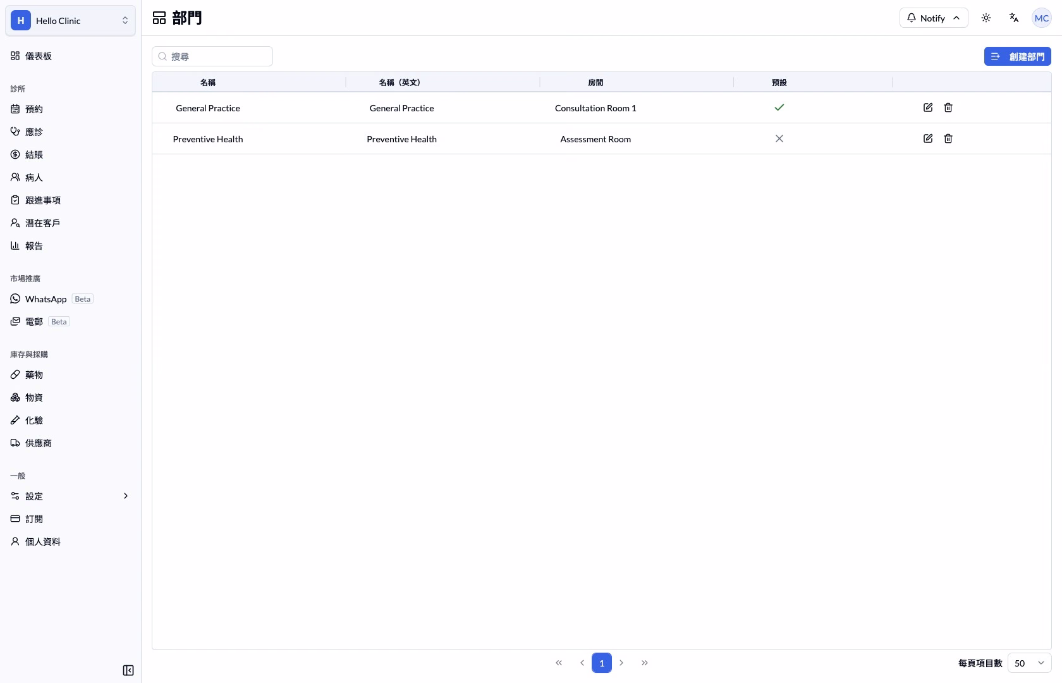Select page 1 button
This screenshot has width=1062, height=683.
(602, 663)
